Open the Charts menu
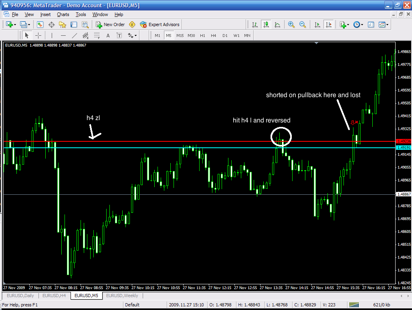Viewport: 412px width, 310px height. [x=63, y=14]
